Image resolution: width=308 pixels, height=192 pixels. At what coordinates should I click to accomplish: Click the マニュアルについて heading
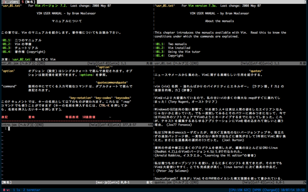pos(67,21)
